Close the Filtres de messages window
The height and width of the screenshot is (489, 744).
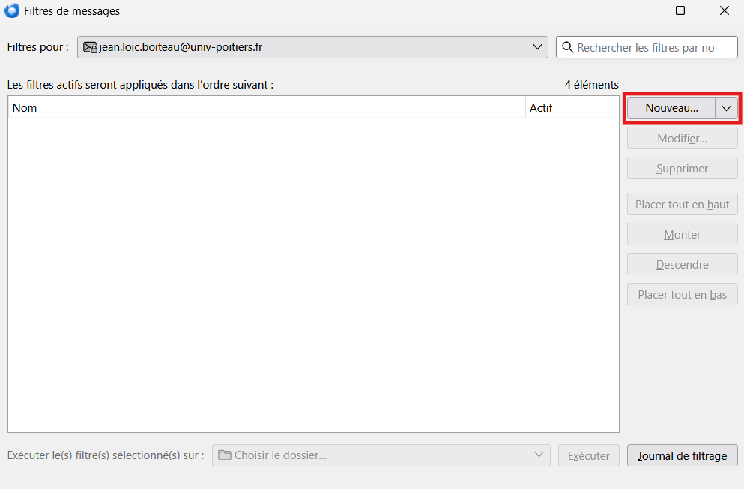[724, 10]
